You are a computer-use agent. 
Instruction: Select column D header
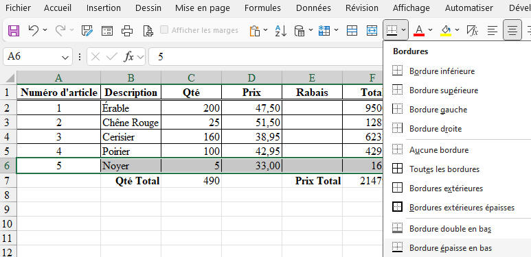pos(251,78)
